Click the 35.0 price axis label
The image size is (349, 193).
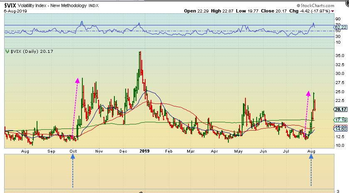pos(339,55)
